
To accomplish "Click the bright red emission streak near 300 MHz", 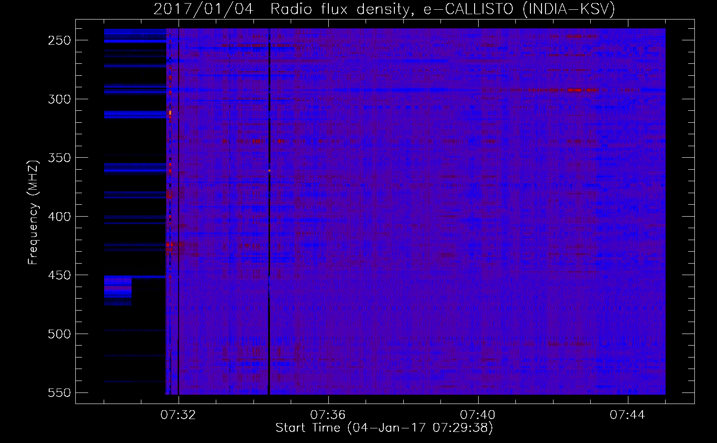I will (x=575, y=90).
